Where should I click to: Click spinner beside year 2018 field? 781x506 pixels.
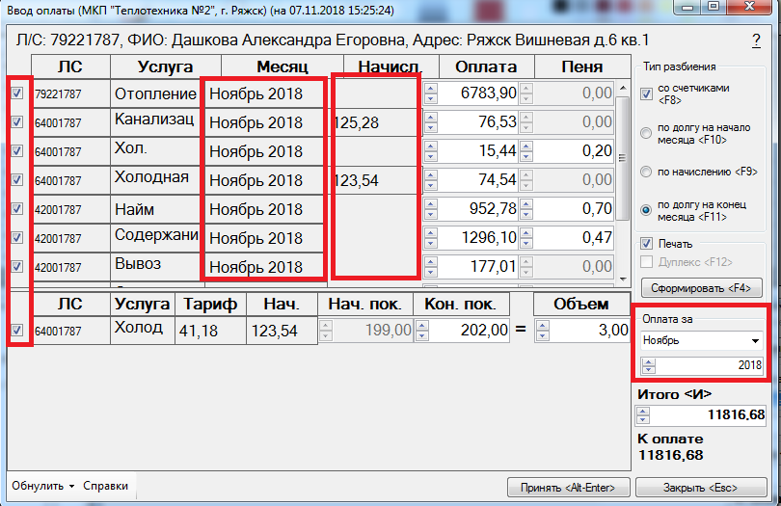(x=647, y=366)
